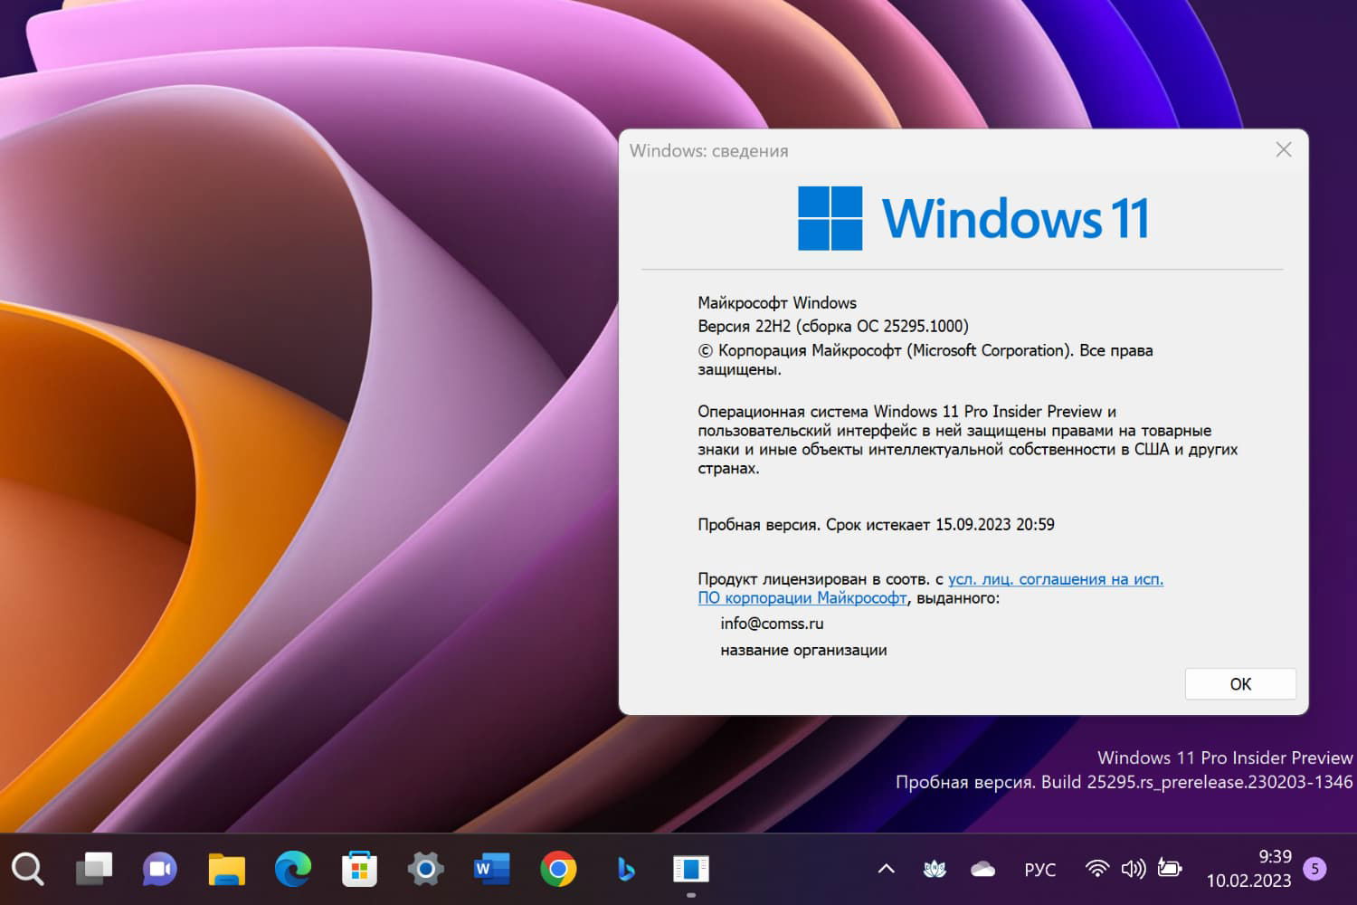
Task: Launch Microsoft Word from the taskbar
Action: coord(491,869)
